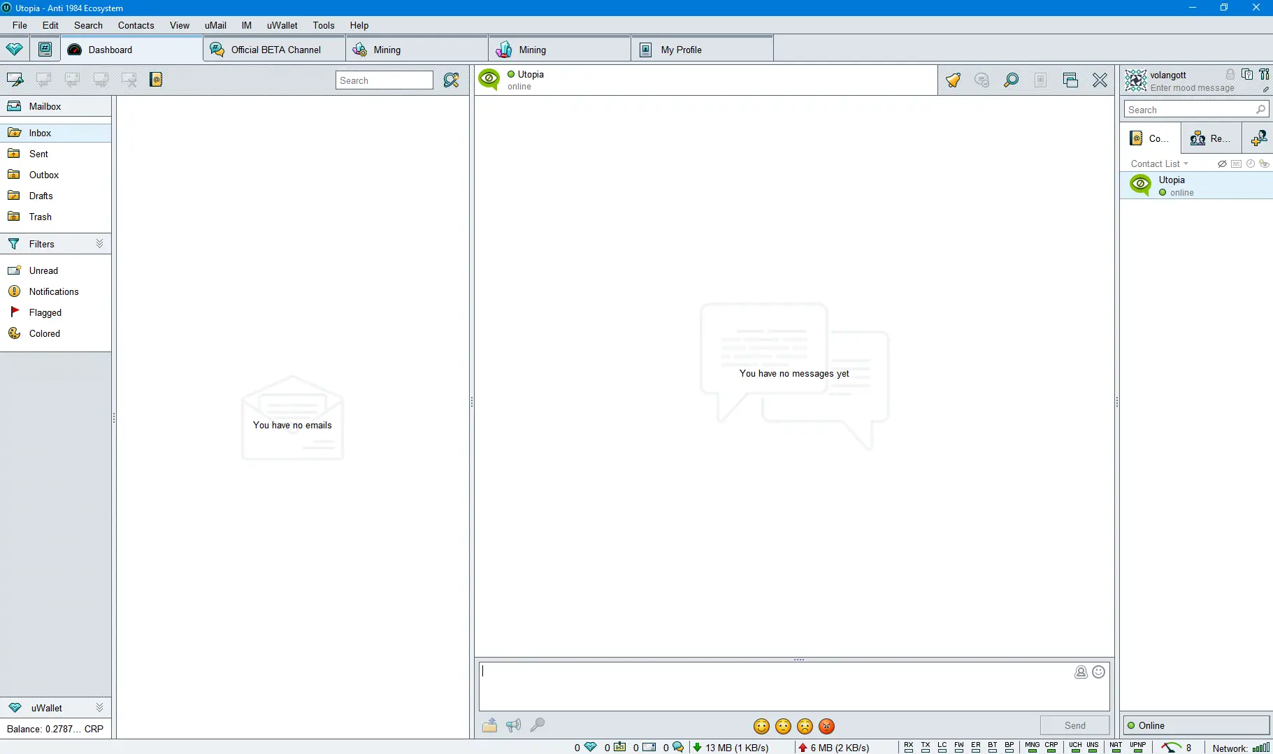
Task: Open emoticon picker in message field
Action: 1099,672
